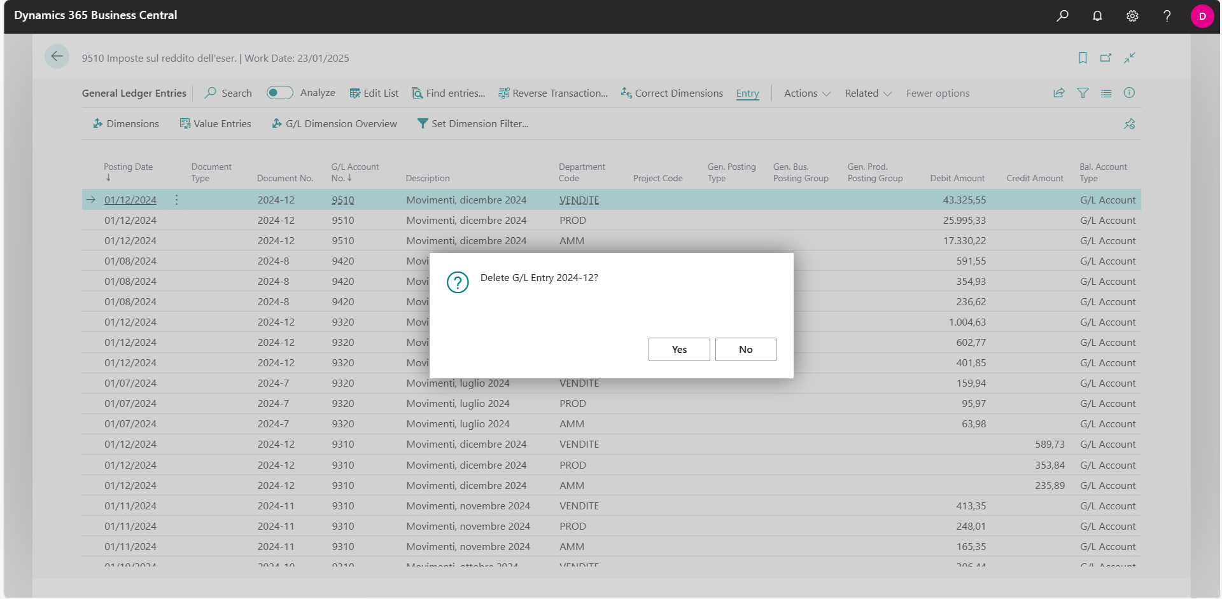
Task: Open Find entries...
Action: (x=449, y=93)
